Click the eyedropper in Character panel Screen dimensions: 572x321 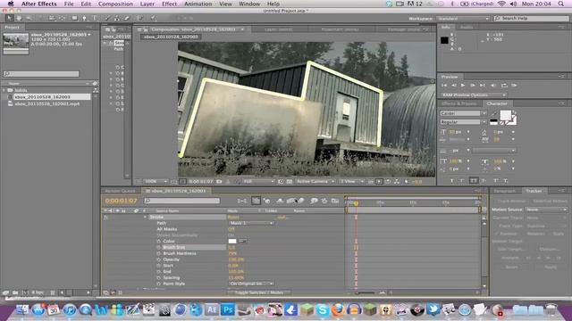click(x=493, y=114)
